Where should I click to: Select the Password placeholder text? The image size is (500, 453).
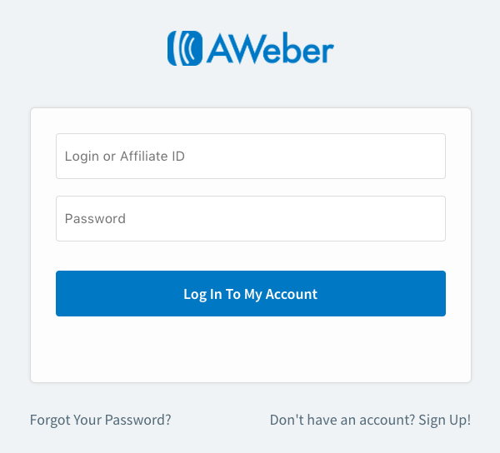[95, 218]
